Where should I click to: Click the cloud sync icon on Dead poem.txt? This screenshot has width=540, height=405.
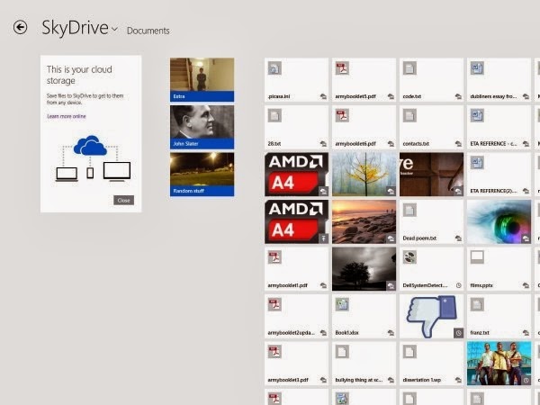tap(458, 238)
